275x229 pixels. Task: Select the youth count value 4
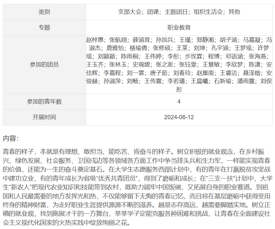(179, 102)
